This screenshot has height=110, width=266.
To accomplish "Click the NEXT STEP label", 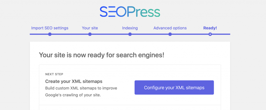I will [x=54, y=74].
